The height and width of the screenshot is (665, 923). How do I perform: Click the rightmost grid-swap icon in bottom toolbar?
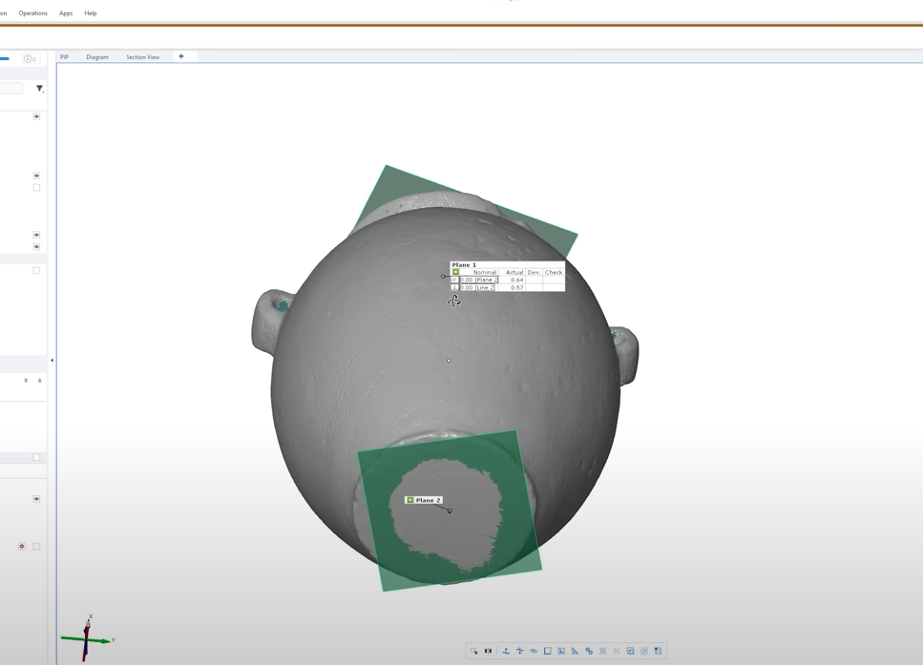[x=658, y=651]
